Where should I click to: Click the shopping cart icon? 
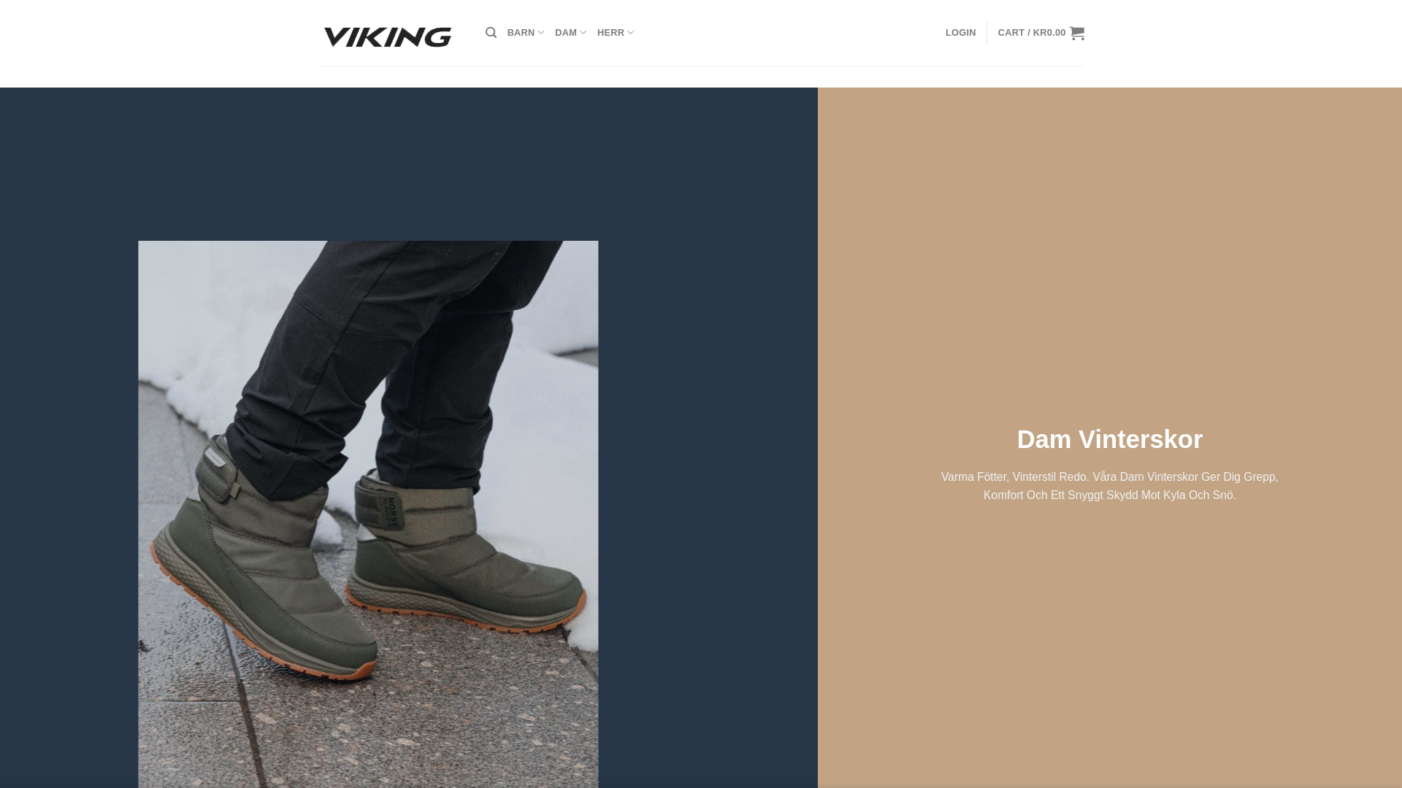tap(1077, 33)
